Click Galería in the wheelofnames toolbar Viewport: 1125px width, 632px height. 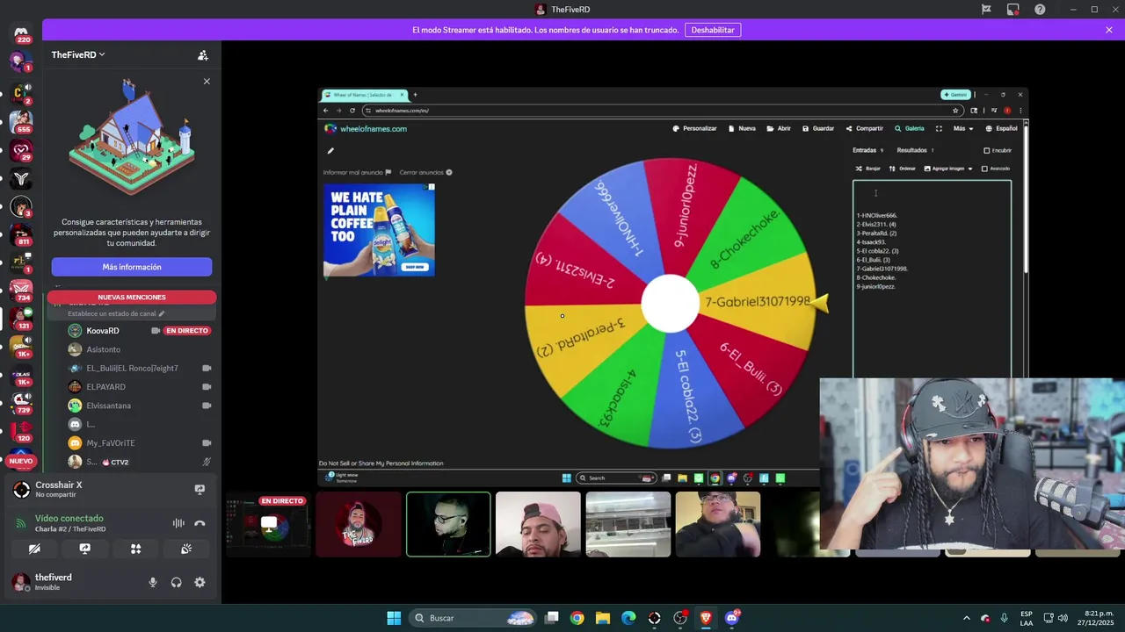(x=910, y=128)
